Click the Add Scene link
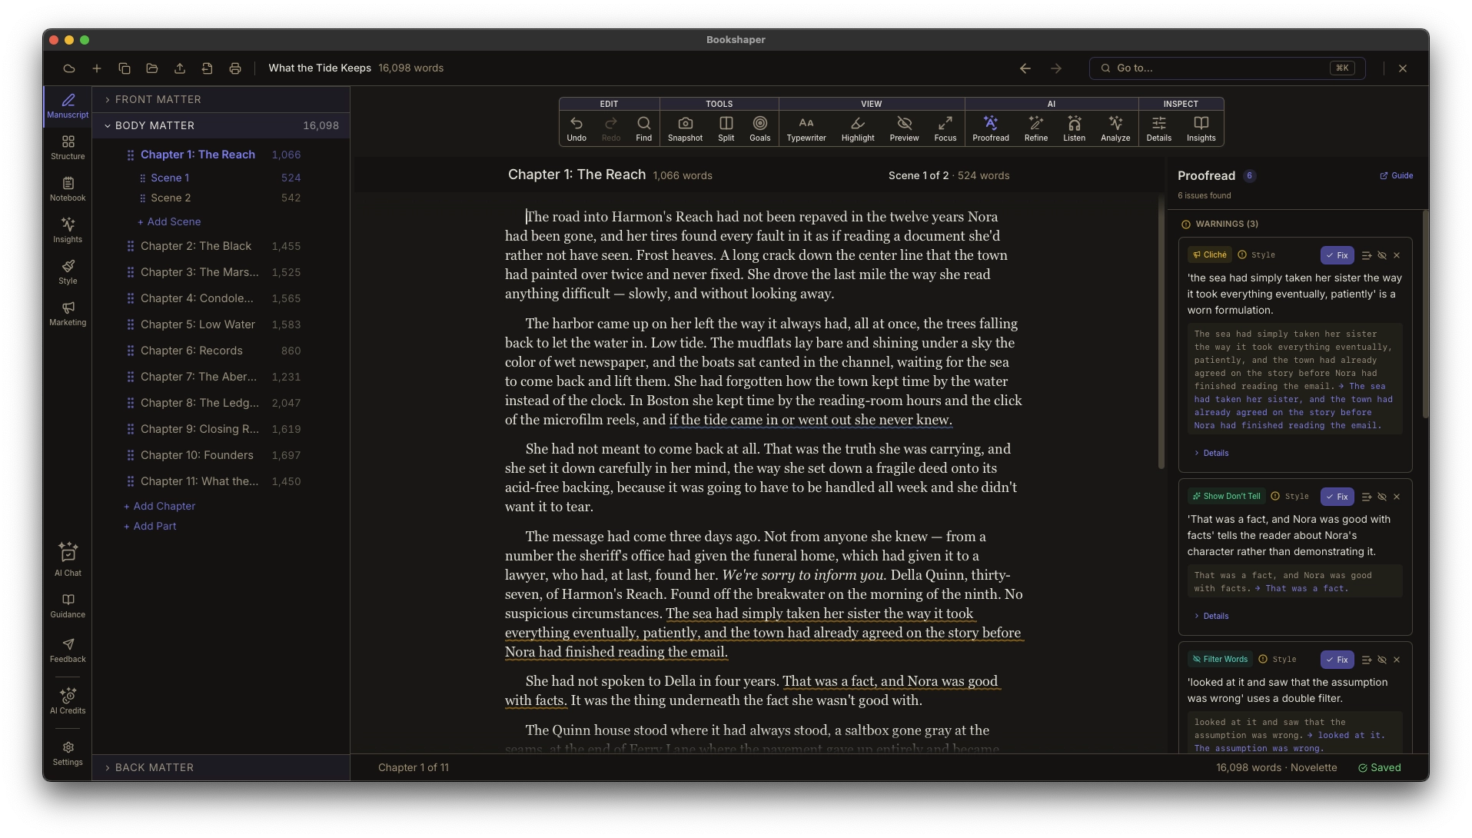1472x838 pixels. tap(169, 221)
